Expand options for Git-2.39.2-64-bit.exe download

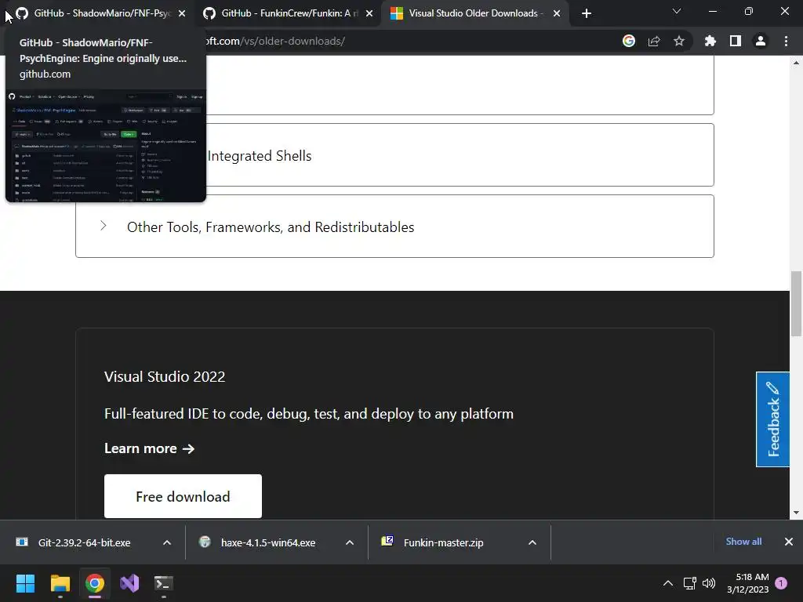(x=167, y=542)
